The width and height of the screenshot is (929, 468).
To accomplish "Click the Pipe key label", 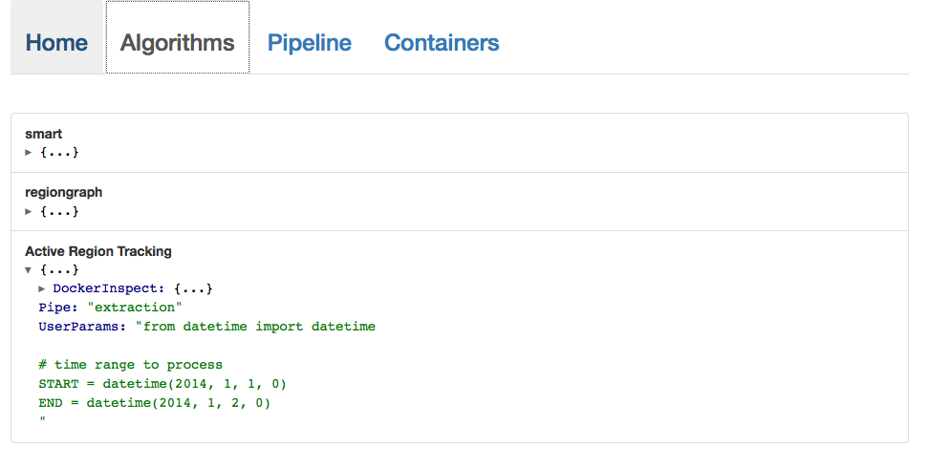I will coord(56,308).
